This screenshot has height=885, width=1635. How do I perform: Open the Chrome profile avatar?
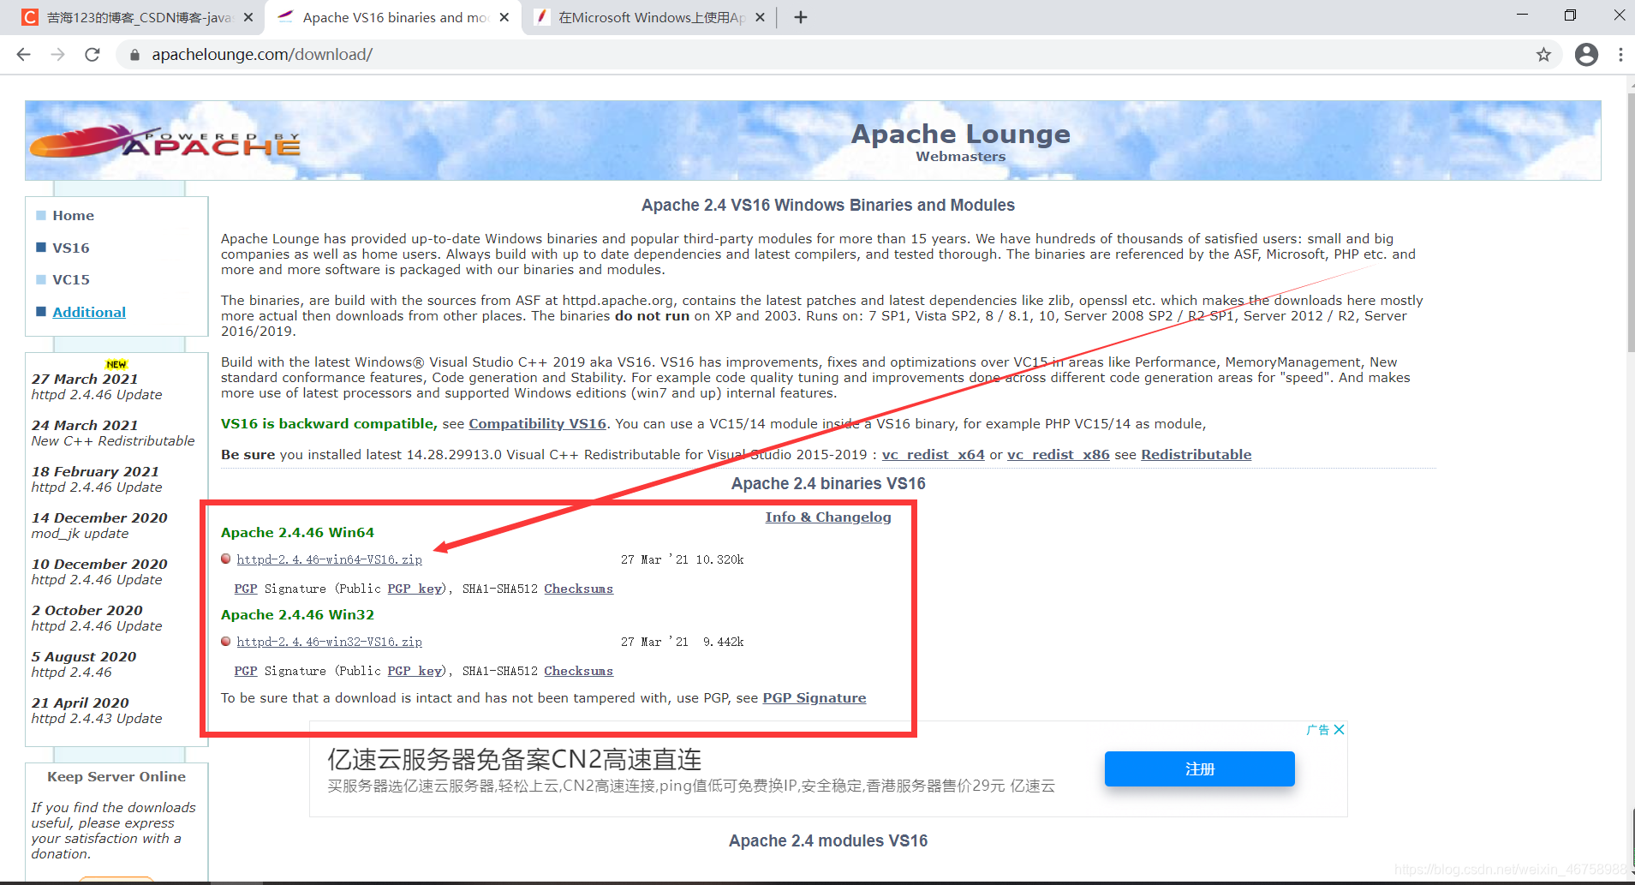[1586, 55]
